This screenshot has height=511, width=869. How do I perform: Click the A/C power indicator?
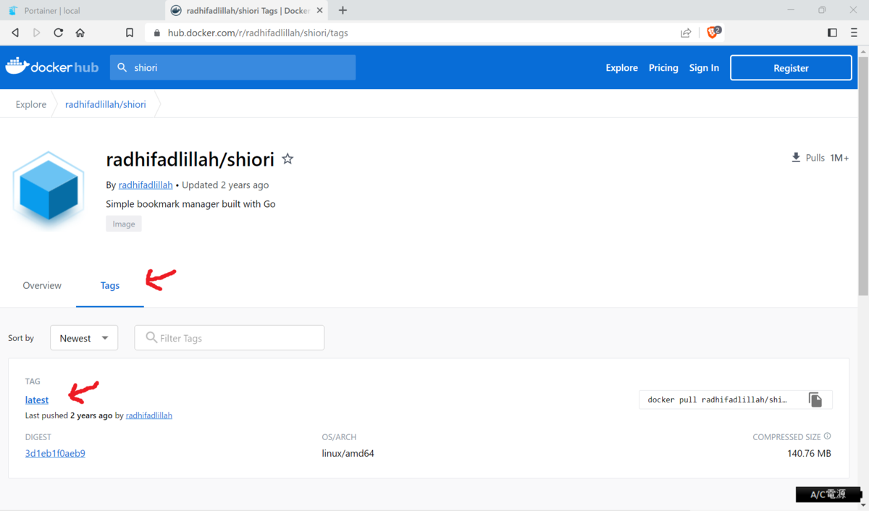coord(828,494)
